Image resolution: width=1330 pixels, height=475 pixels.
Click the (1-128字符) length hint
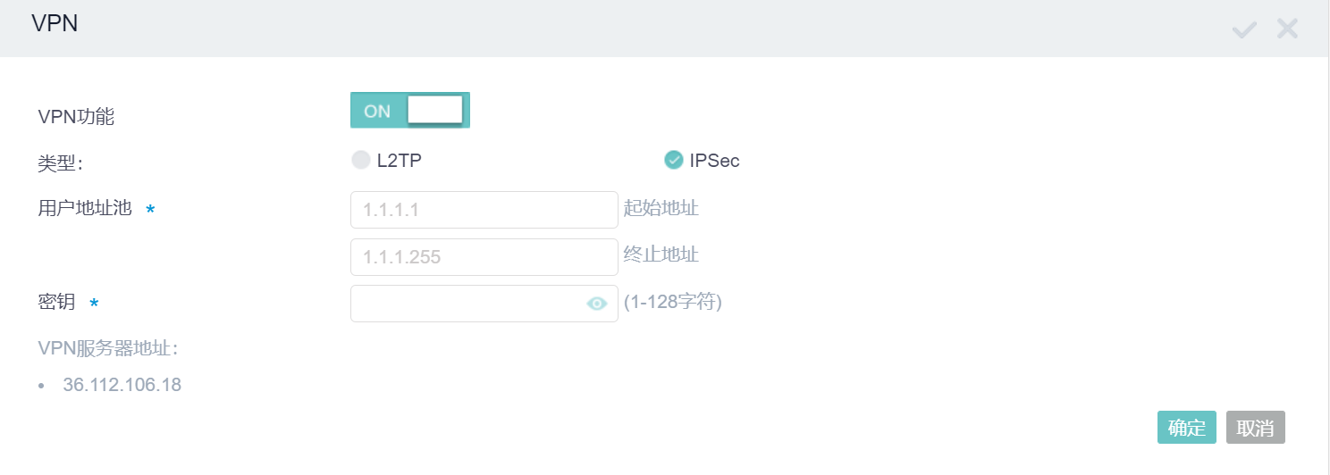(673, 303)
